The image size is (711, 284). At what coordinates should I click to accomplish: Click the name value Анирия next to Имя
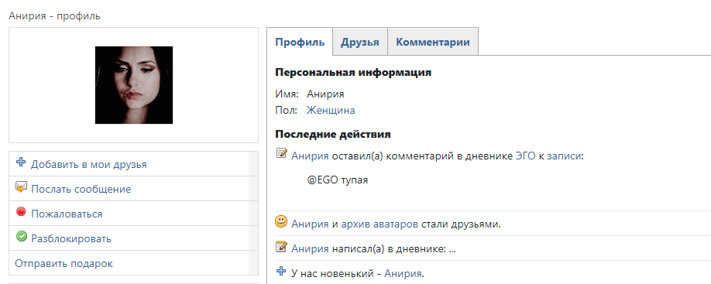tap(325, 94)
